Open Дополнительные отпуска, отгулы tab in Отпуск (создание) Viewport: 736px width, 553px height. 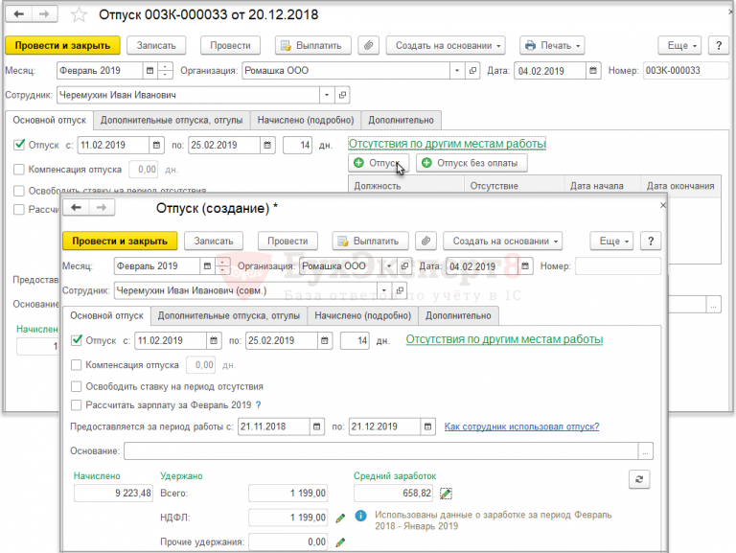(x=229, y=315)
